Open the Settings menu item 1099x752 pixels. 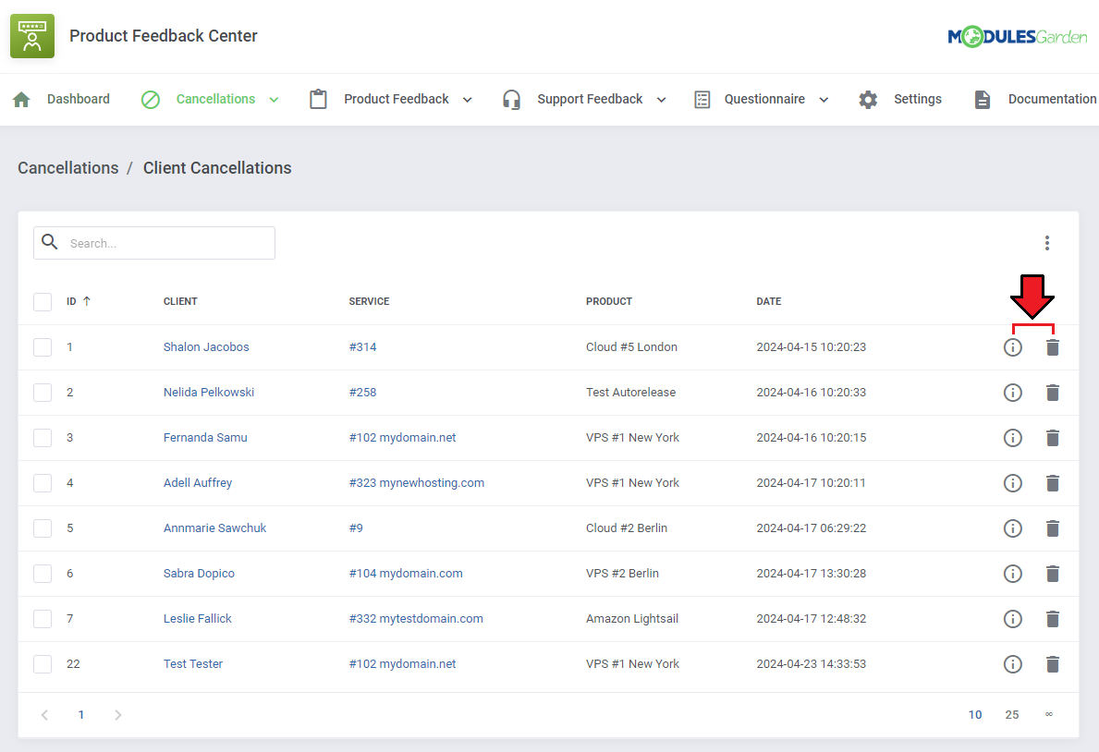(x=918, y=99)
